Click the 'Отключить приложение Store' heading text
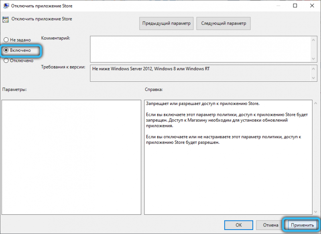 point(42,19)
